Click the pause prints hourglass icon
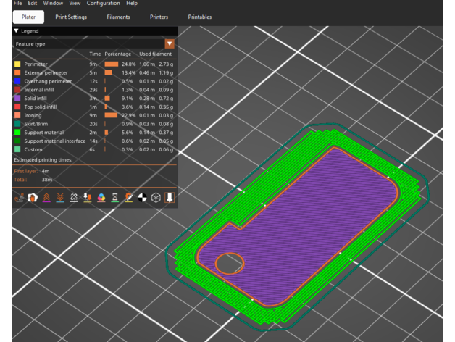455x342 pixels. point(115,197)
